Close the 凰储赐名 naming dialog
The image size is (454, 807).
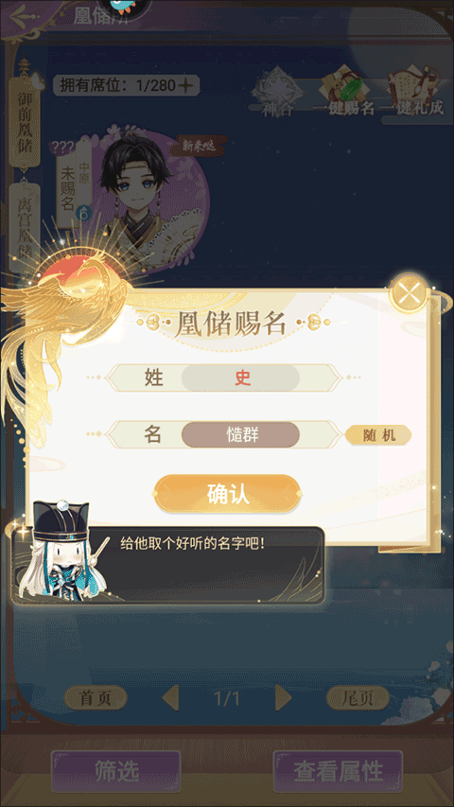[410, 293]
